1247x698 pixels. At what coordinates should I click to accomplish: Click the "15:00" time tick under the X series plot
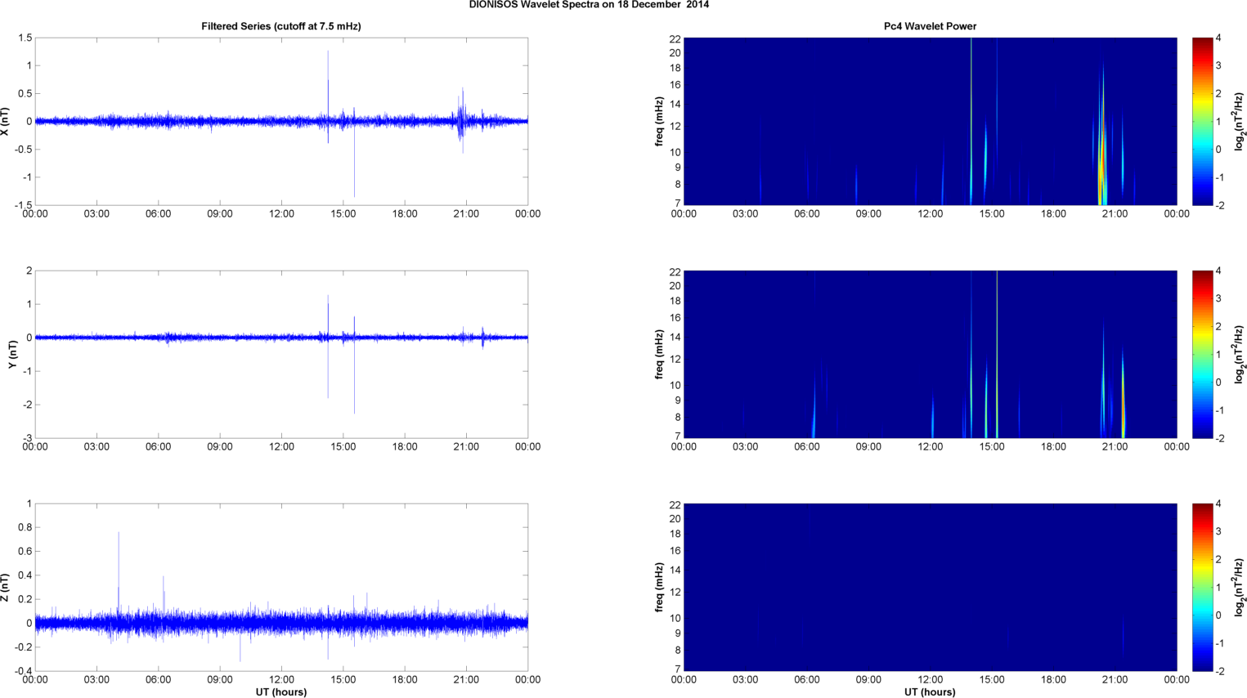click(x=343, y=214)
